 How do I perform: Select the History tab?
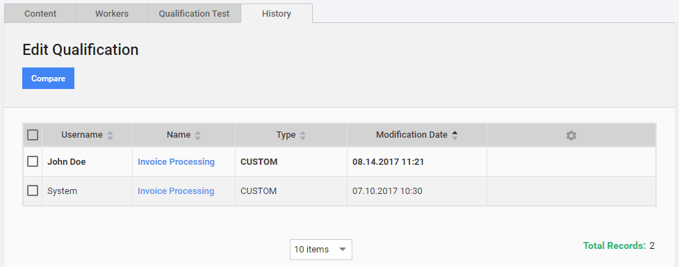click(277, 13)
